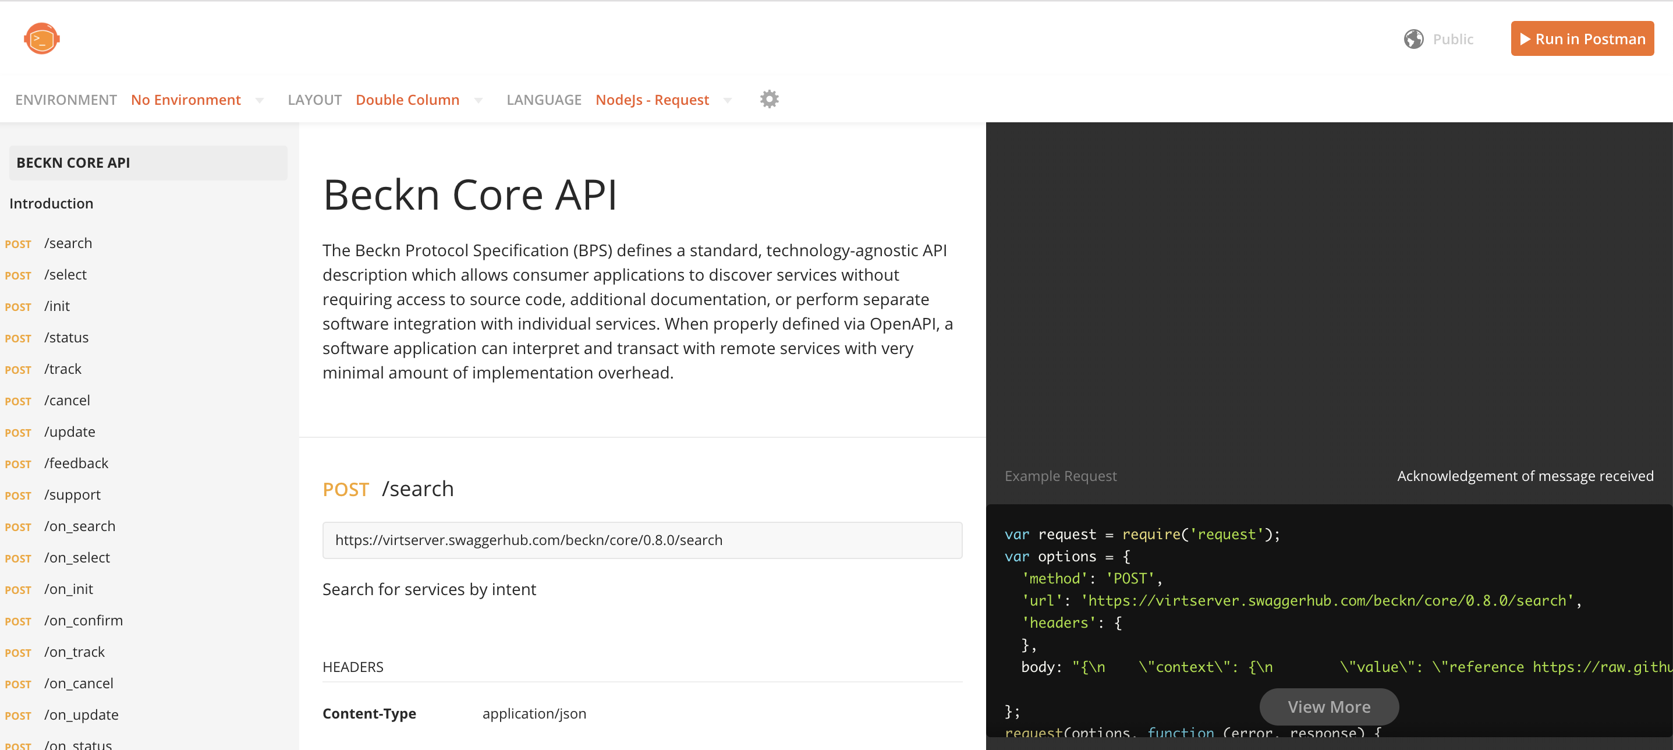Go to POST /on_confirm in sidebar

(63, 621)
